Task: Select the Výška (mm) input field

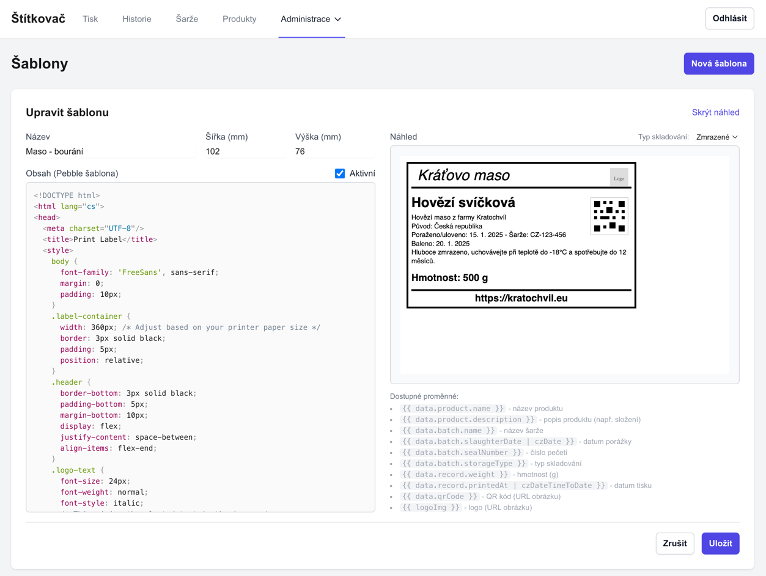Action: [x=334, y=151]
